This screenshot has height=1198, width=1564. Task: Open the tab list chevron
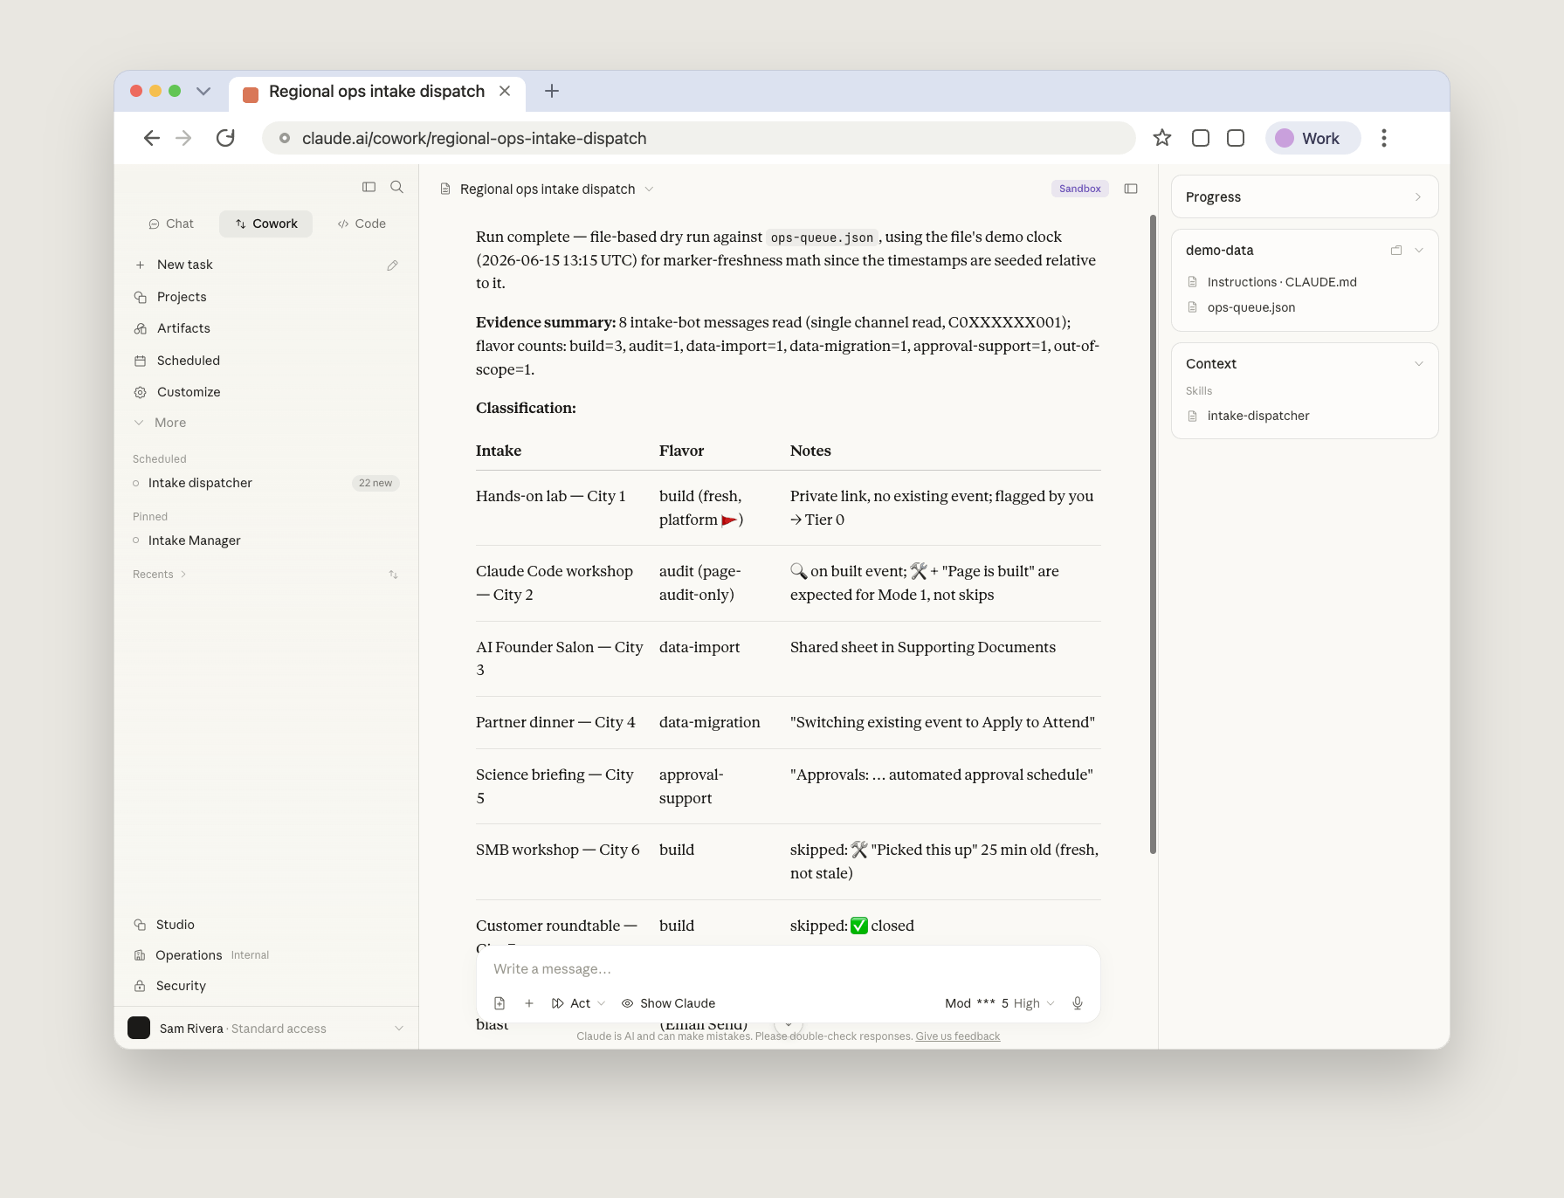(203, 91)
